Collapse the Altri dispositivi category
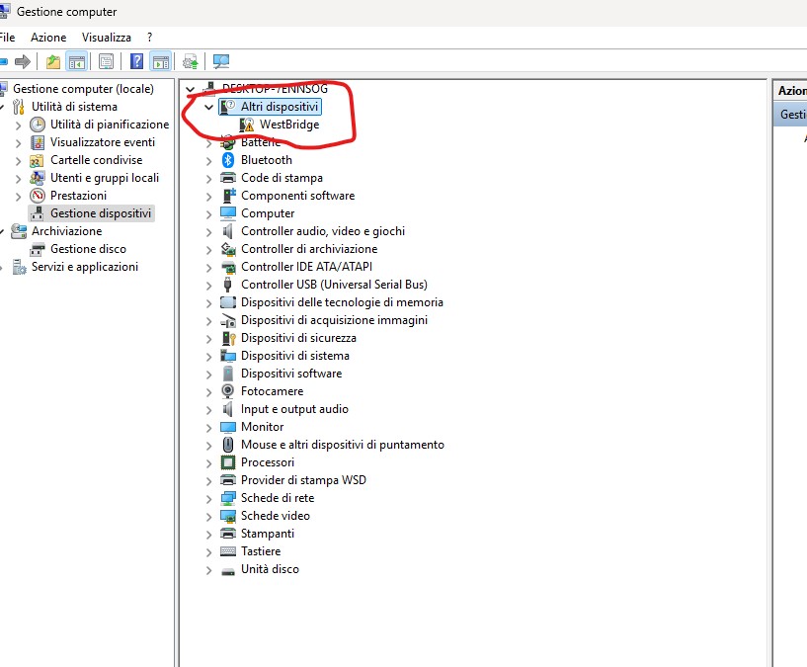807x667 pixels. [x=208, y=107]
